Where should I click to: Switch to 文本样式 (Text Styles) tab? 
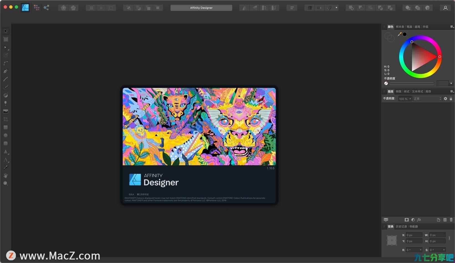(x=417, y=91)
